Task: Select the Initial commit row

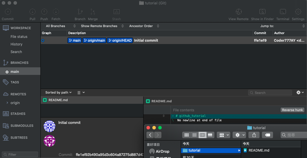Action: tap(174, 41)
